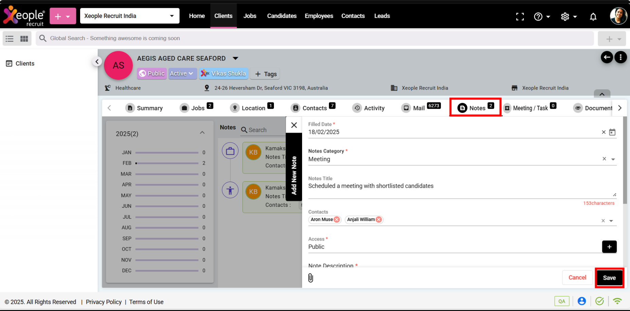Remove the Aron Muse contact chip
Viewport: 630px width, 311px height.
point(337,219)
